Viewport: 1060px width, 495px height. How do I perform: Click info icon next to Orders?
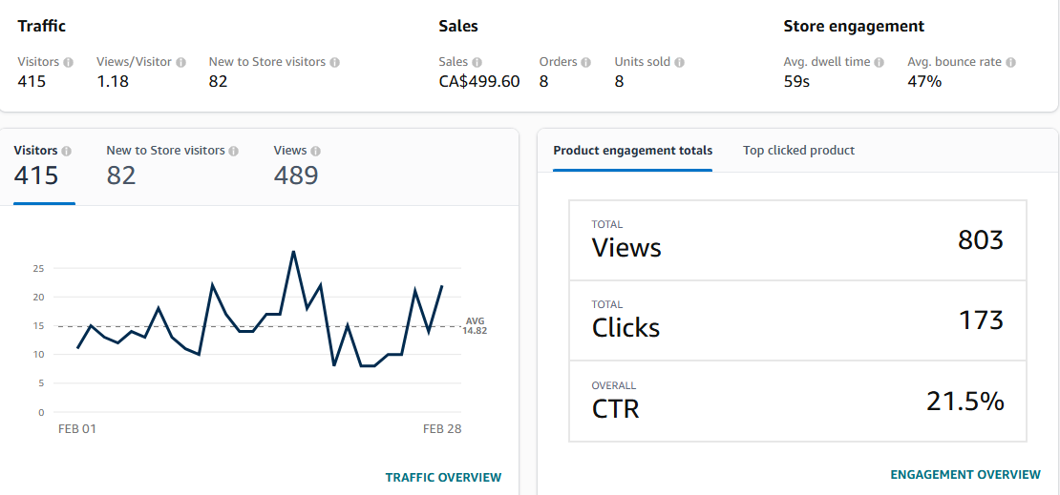(586, 62)
